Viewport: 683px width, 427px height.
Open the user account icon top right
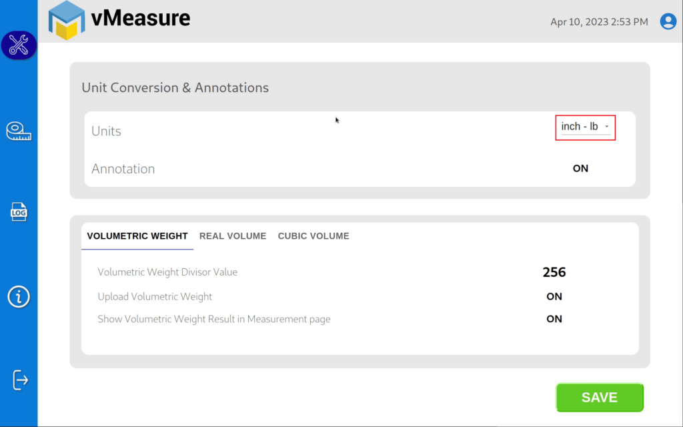click(668, 21)
